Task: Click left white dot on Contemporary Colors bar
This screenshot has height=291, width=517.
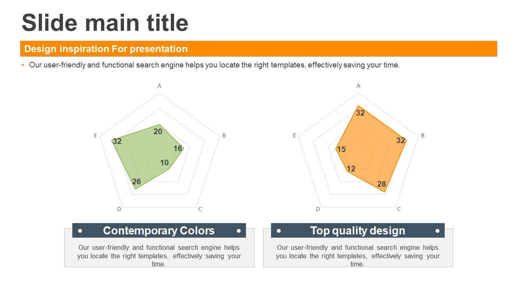Action: 80,231
